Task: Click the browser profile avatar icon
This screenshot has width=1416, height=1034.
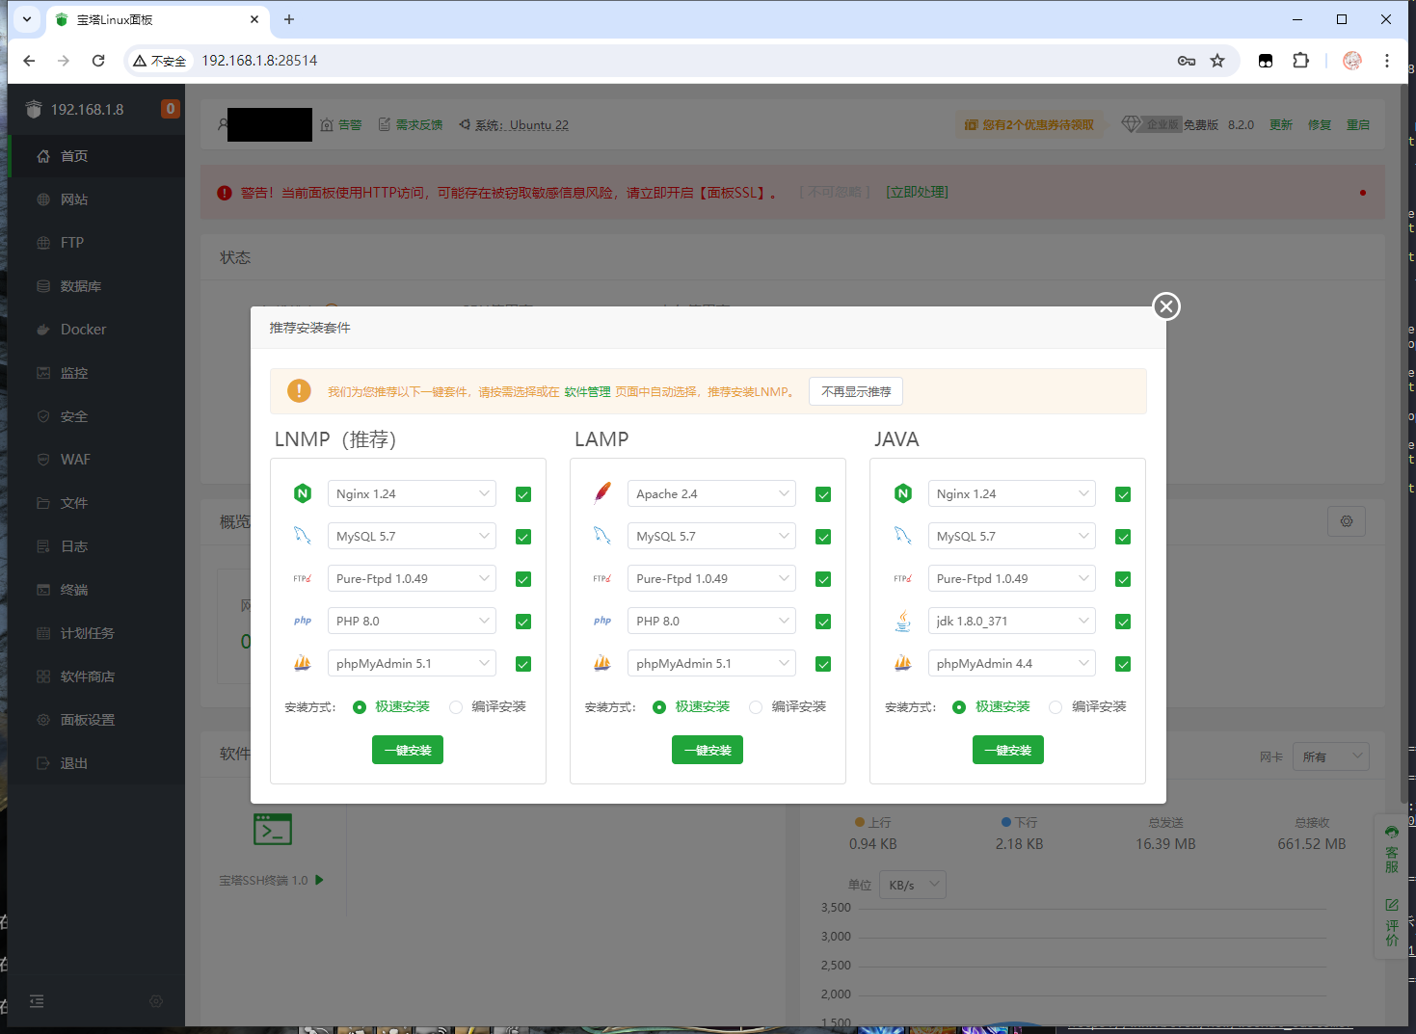Action: pyautogui.click(x=1352, y=61)
